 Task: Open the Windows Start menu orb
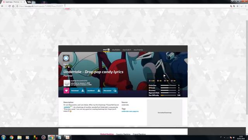[3, 137]
